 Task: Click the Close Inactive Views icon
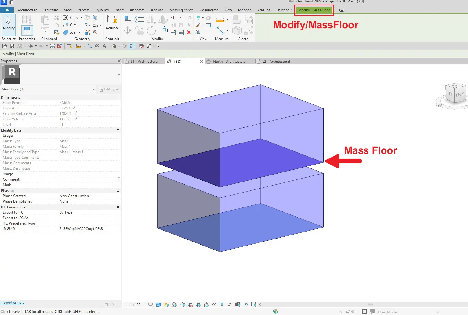pyautogui.click(x=142, y=46)
